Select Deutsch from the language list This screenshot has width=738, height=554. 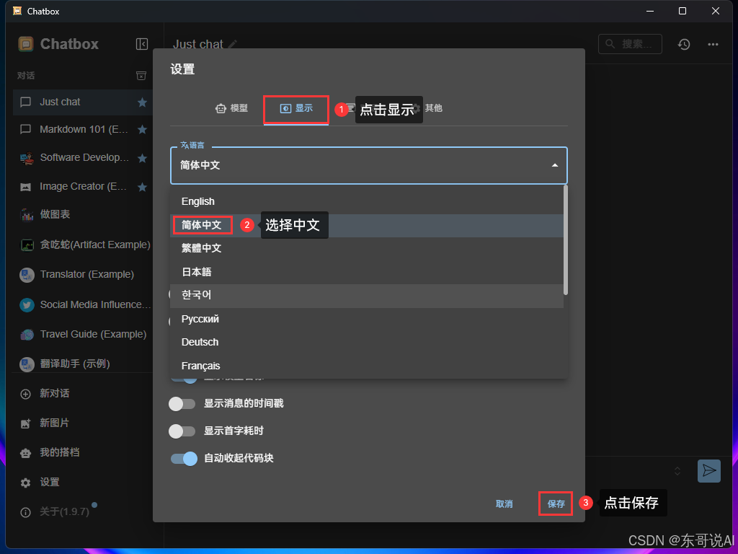coord(367,342)
